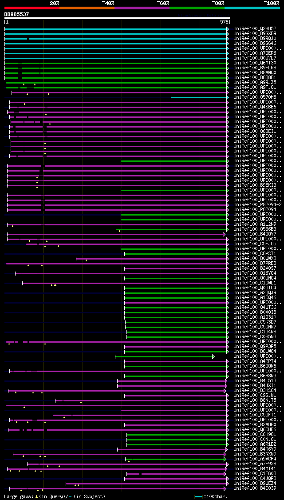The height and width of the screenshot is (500, 284).
Task: Open hit UniRef100_B9GXB9
Action: pos(255,33)
